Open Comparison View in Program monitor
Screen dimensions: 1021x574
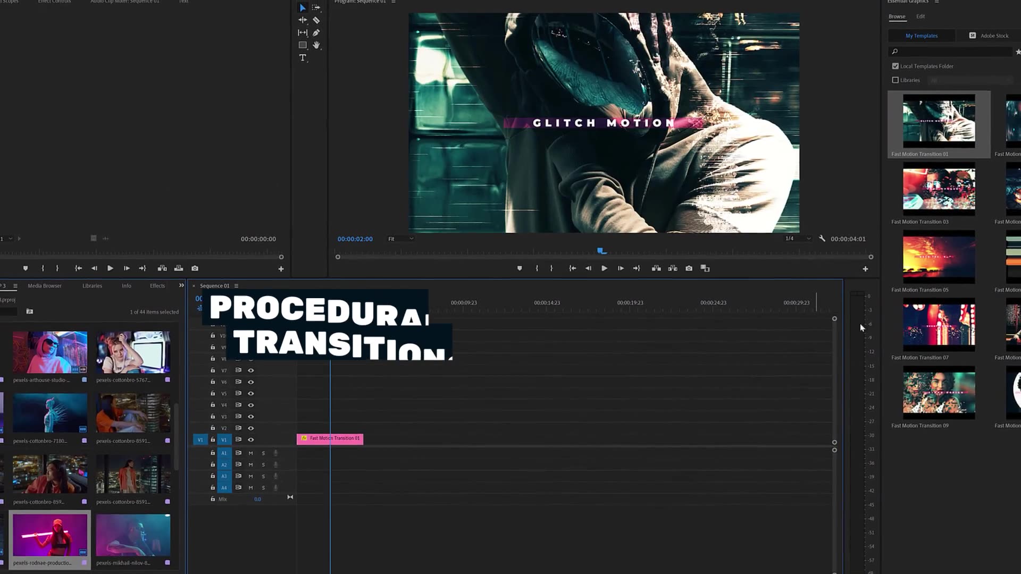[705, 268]
